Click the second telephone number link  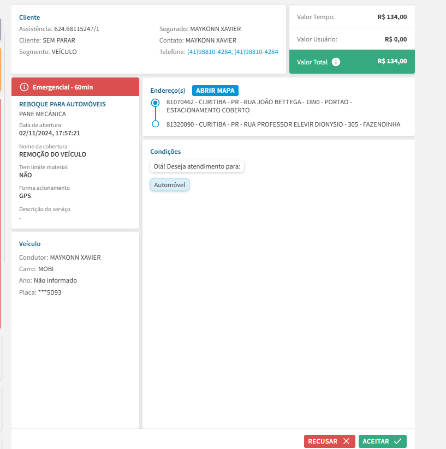256,52
